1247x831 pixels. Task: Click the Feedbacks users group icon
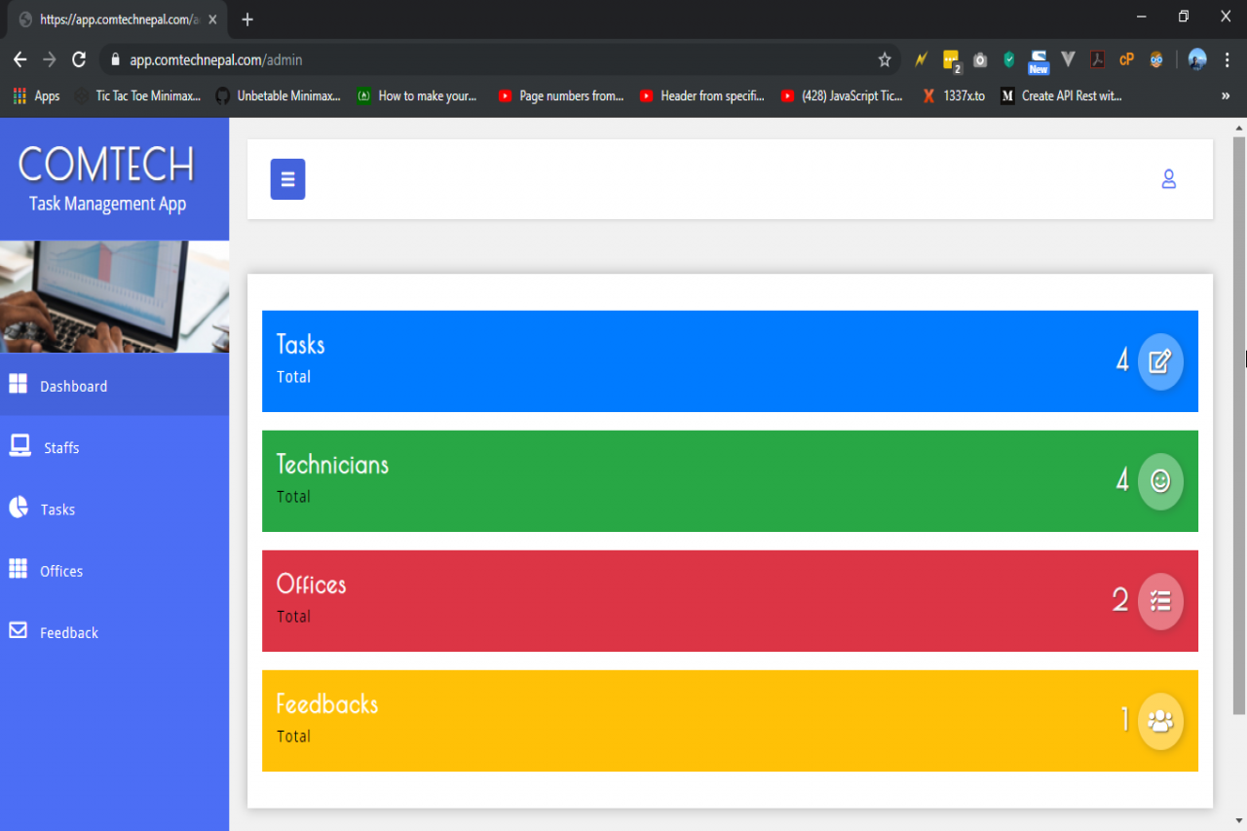pyautogui.click(x=1159, y=721)
